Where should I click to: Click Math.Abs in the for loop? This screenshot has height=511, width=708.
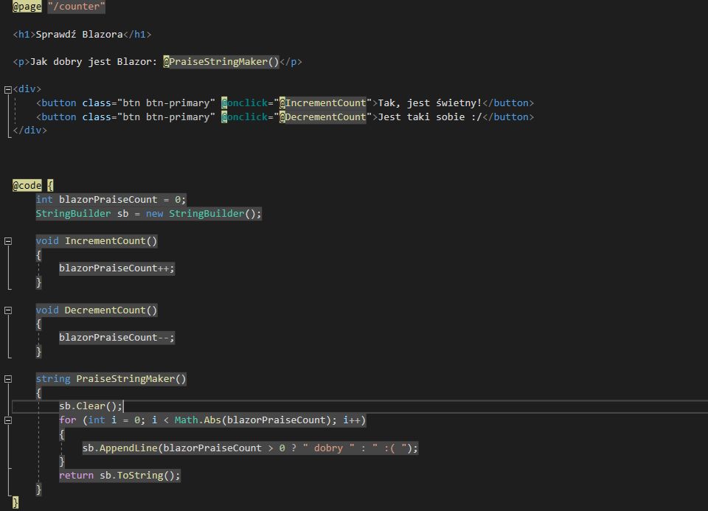coord(198,420)
